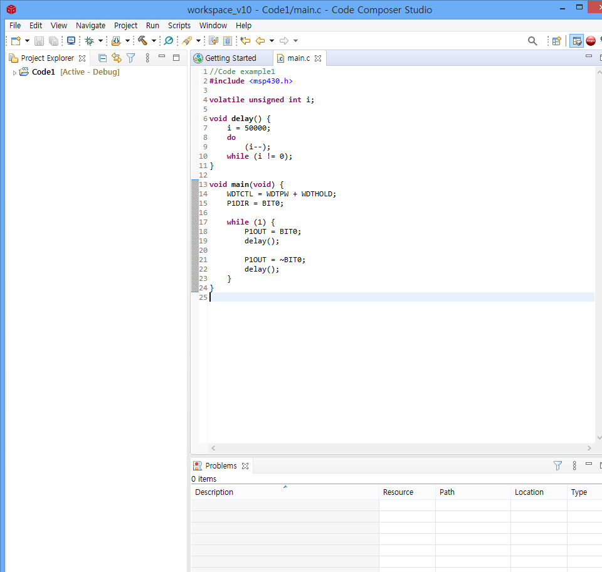Open the dropdown arrow next to Debug
This screenshot has width=602, height=572.
click(100, 41)
